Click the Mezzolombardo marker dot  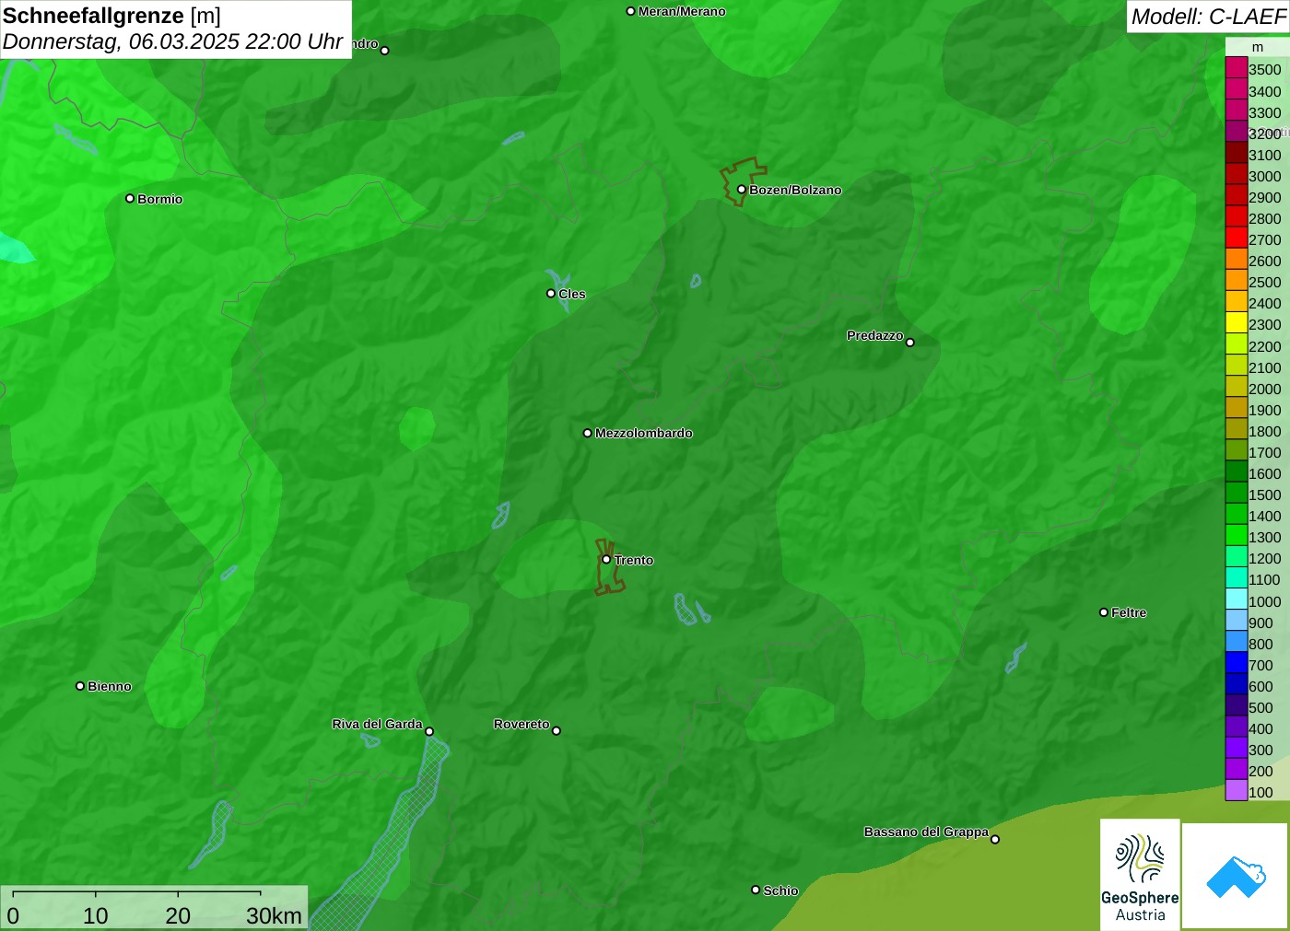click(588, 433)
